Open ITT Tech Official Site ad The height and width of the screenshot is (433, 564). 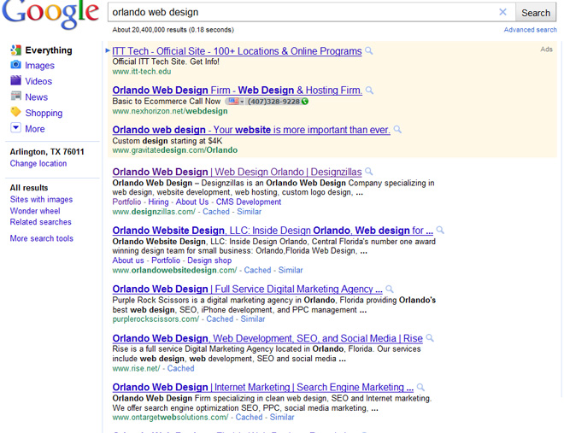[x=237, y=51]
